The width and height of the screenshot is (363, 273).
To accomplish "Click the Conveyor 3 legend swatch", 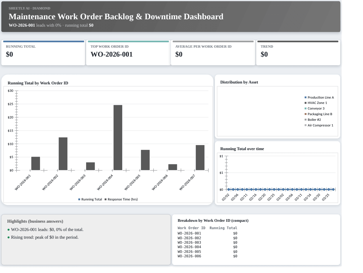I will pos(306,108).
